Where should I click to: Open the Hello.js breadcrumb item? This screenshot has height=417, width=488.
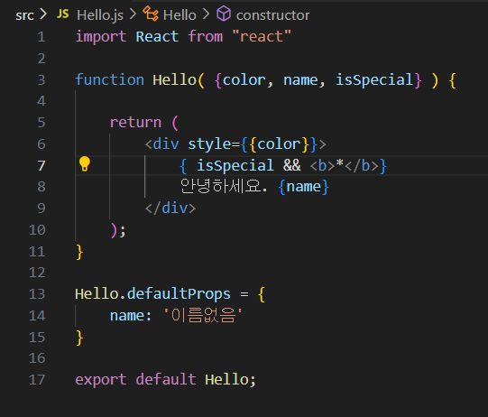pos(100,15)
